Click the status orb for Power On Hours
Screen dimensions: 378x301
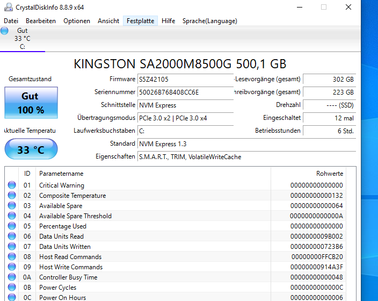click(12, 297)
